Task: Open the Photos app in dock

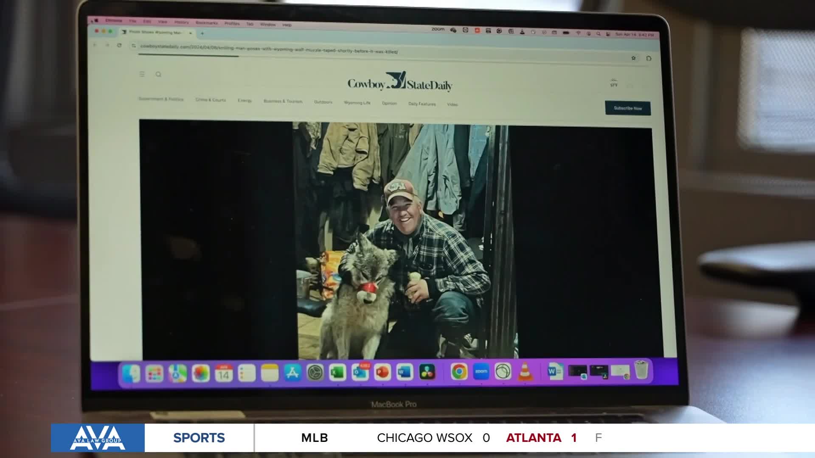Action: [x=200, y=374]
